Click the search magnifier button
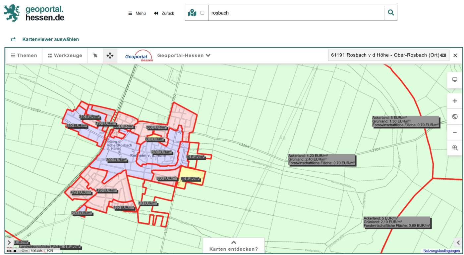464x255 pixels. pyautogui.click(x=391, y=13)
